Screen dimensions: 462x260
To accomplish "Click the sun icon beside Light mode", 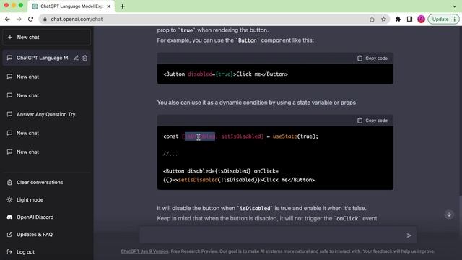I will pos(9,199).
